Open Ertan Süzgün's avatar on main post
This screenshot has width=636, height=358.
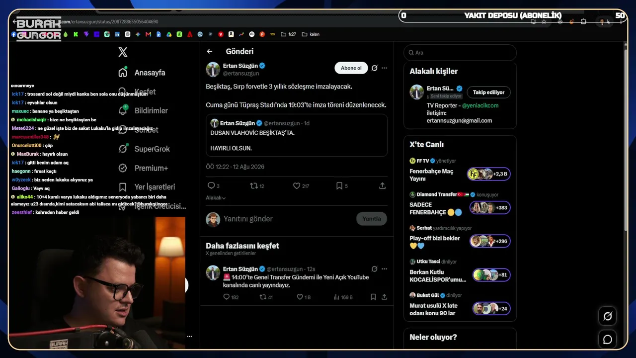click(x=213, y=69)
